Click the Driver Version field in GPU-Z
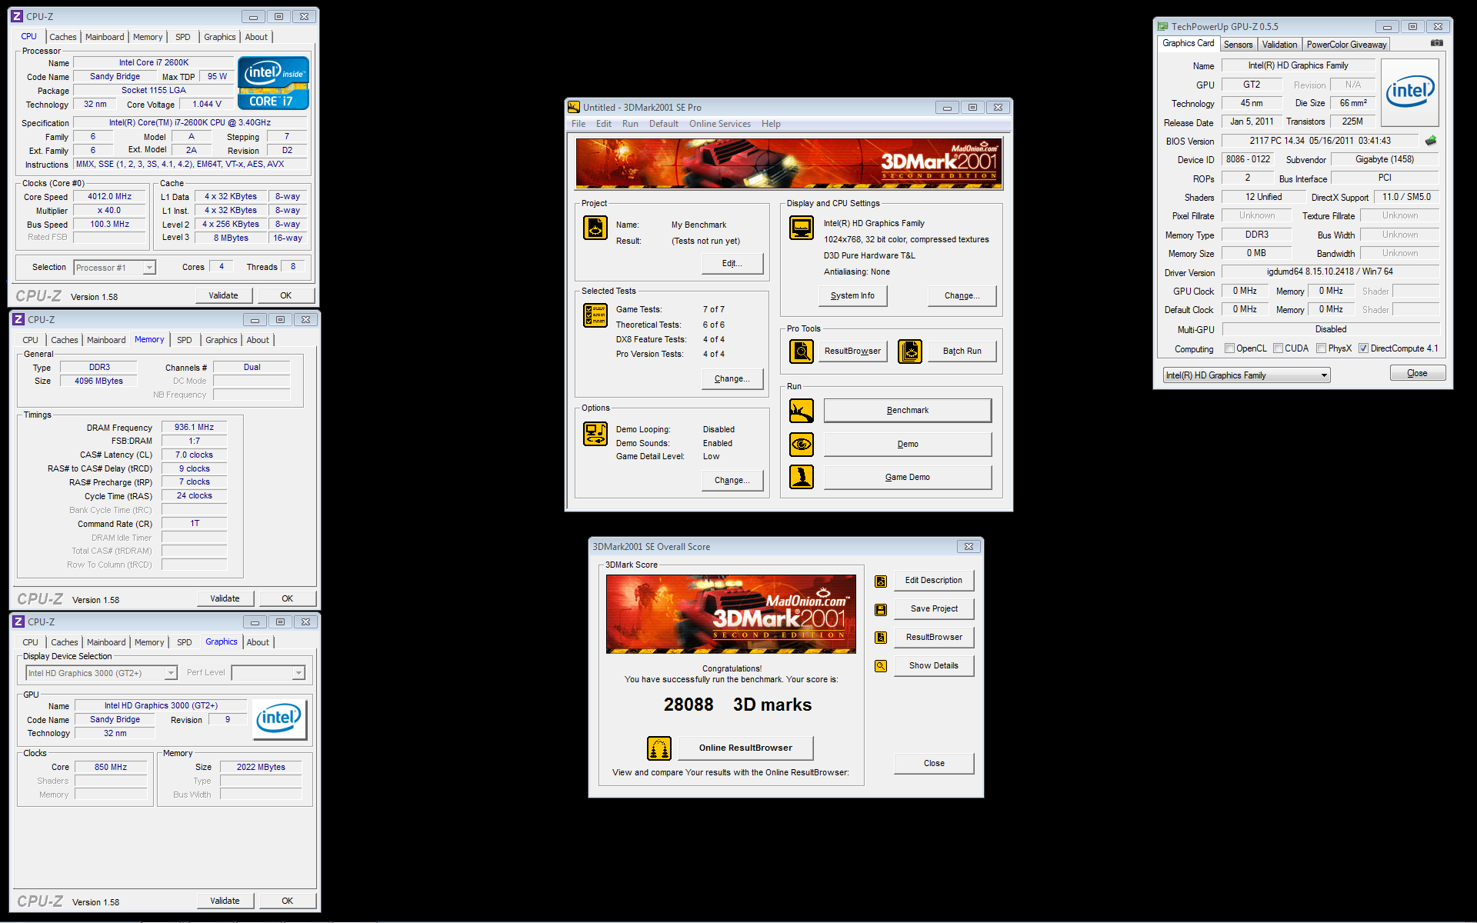 tap(1330, 272)
